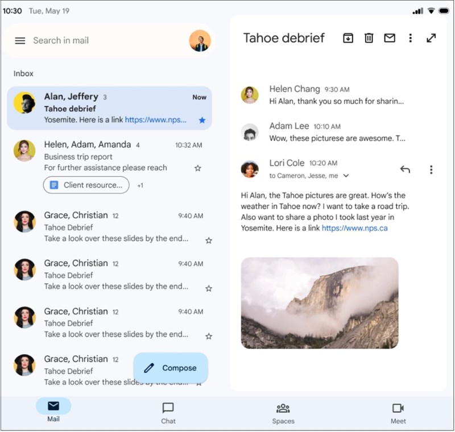
Task: Open more options for Lori Cole's message
Action: [431, 169]
